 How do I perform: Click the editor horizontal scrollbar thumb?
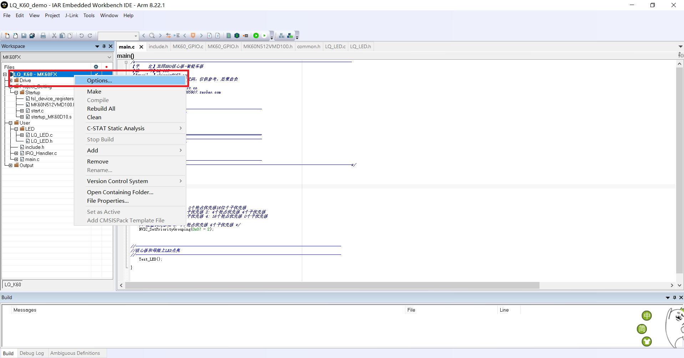coord(332,285)
